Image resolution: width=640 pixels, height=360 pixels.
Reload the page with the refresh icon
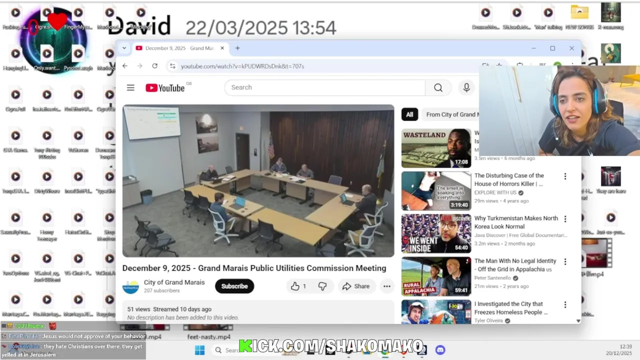point(155,66)
